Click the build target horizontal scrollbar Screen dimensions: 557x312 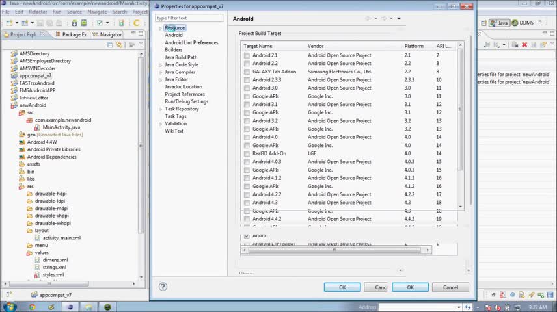point(336,250)
